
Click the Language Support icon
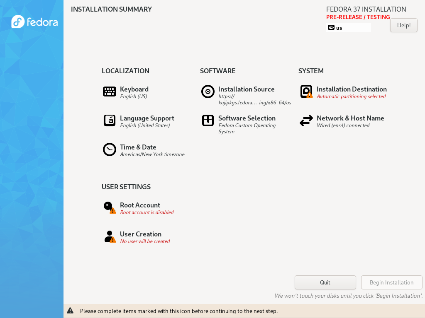[x=110, y=120]
